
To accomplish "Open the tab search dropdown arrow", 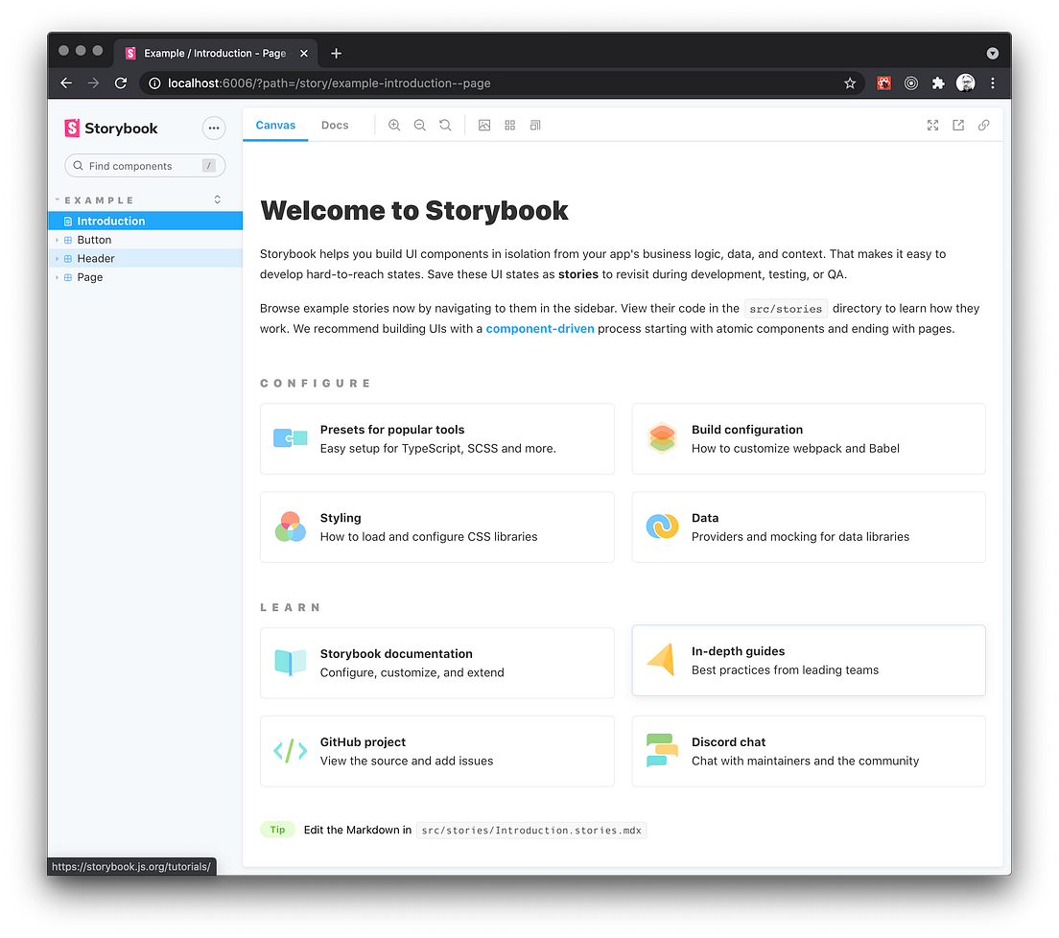I will pyautogui.click(x=992, y=54).
